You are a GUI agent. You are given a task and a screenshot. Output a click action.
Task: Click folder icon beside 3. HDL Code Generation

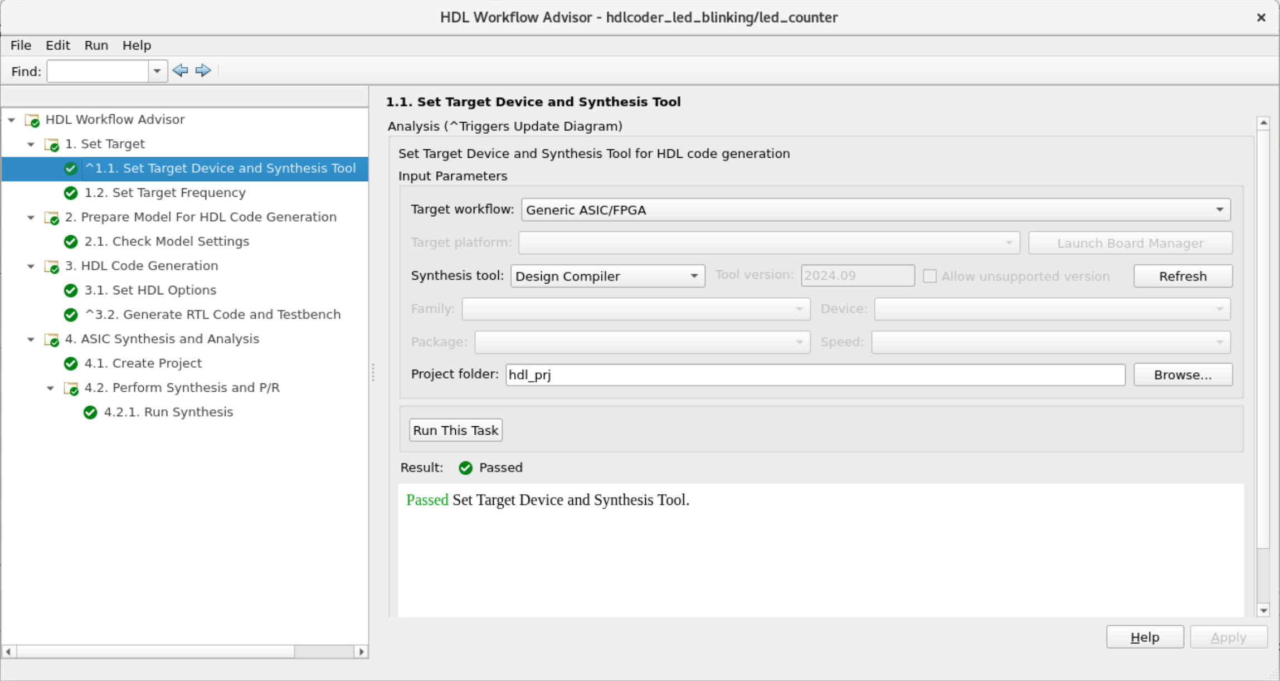(x=52, y=266)
